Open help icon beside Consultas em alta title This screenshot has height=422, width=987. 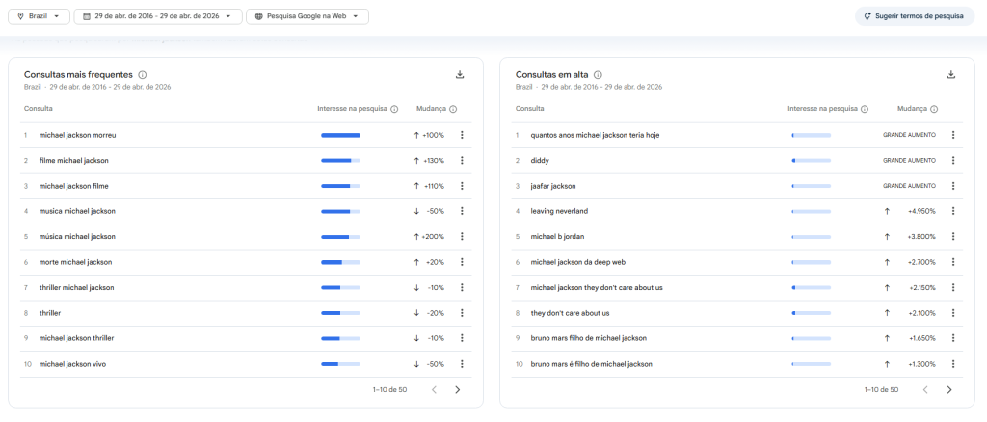[598, 75]
